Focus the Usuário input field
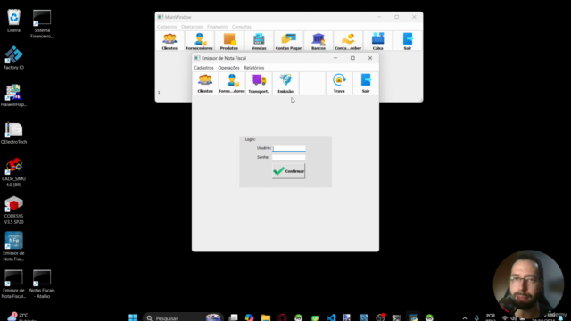This screenshot has width=571, height=321. pos(289,148)
